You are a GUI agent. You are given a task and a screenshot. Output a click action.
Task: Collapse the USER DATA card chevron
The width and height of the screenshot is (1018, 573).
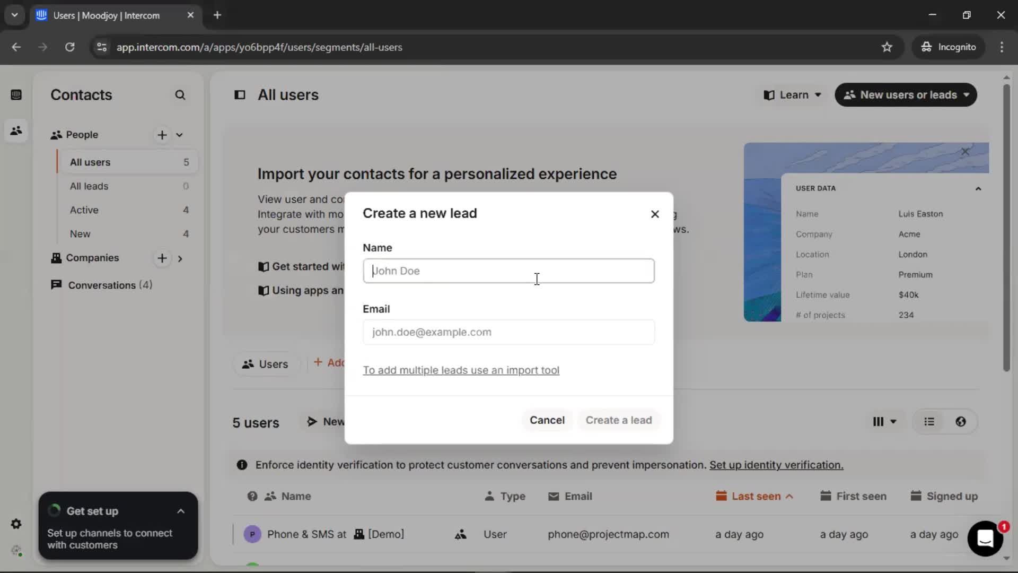(978, 189)
